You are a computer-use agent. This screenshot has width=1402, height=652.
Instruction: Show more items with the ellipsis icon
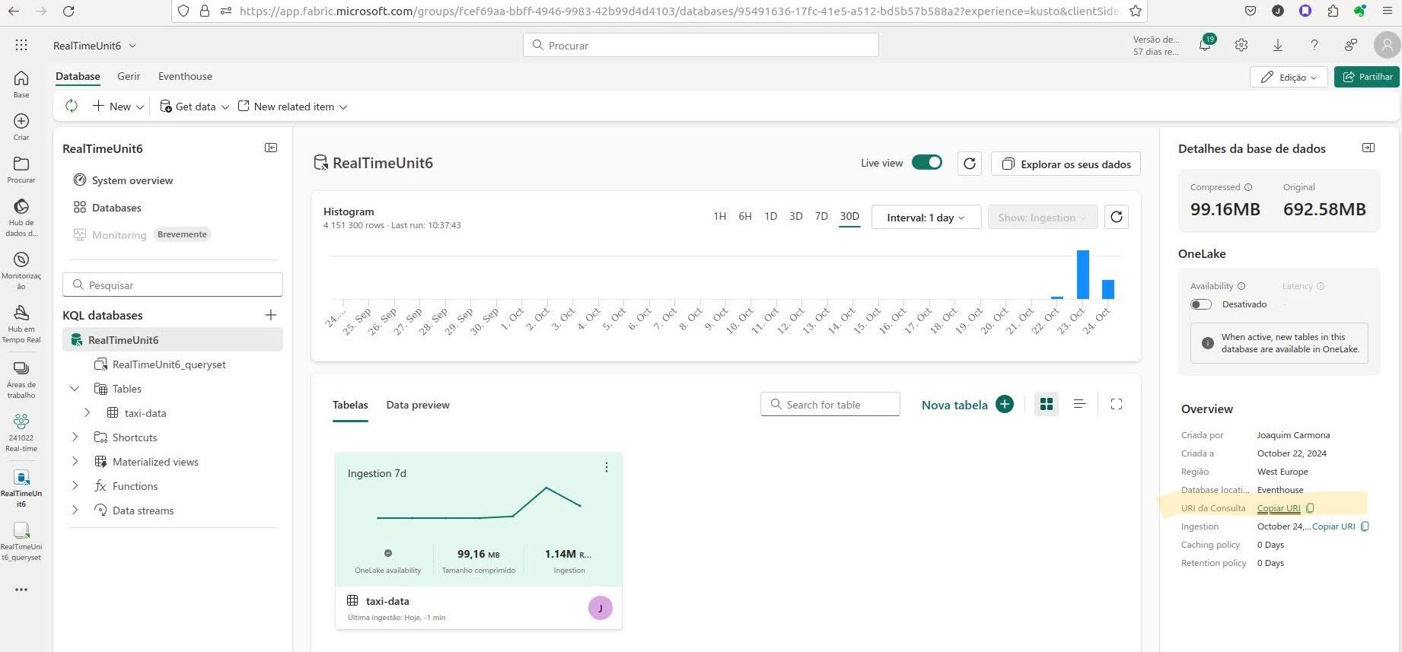(21, 590)
